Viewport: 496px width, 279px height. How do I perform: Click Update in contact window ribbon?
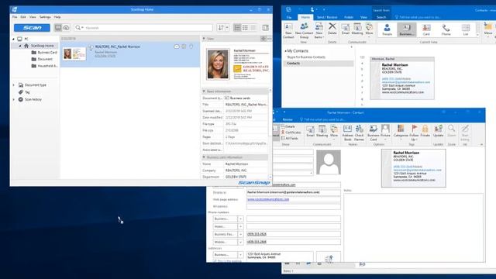point(438,131)
